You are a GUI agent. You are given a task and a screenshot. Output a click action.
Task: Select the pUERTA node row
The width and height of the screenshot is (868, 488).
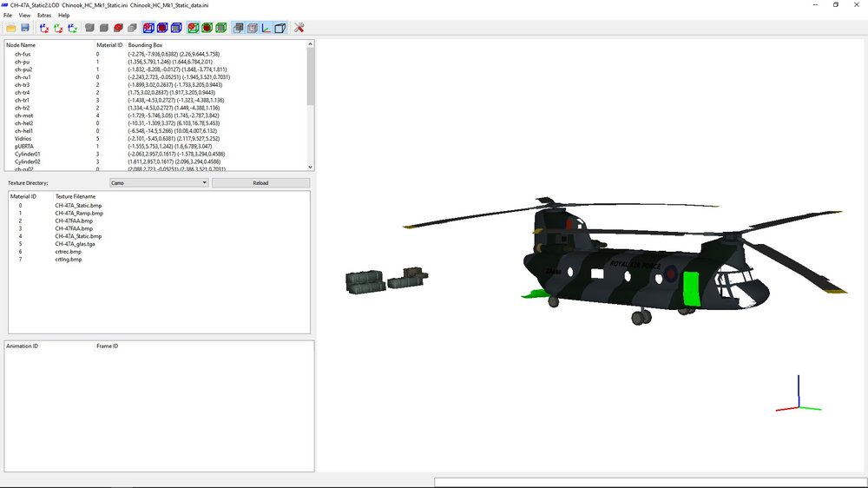[x=155, y=146]
